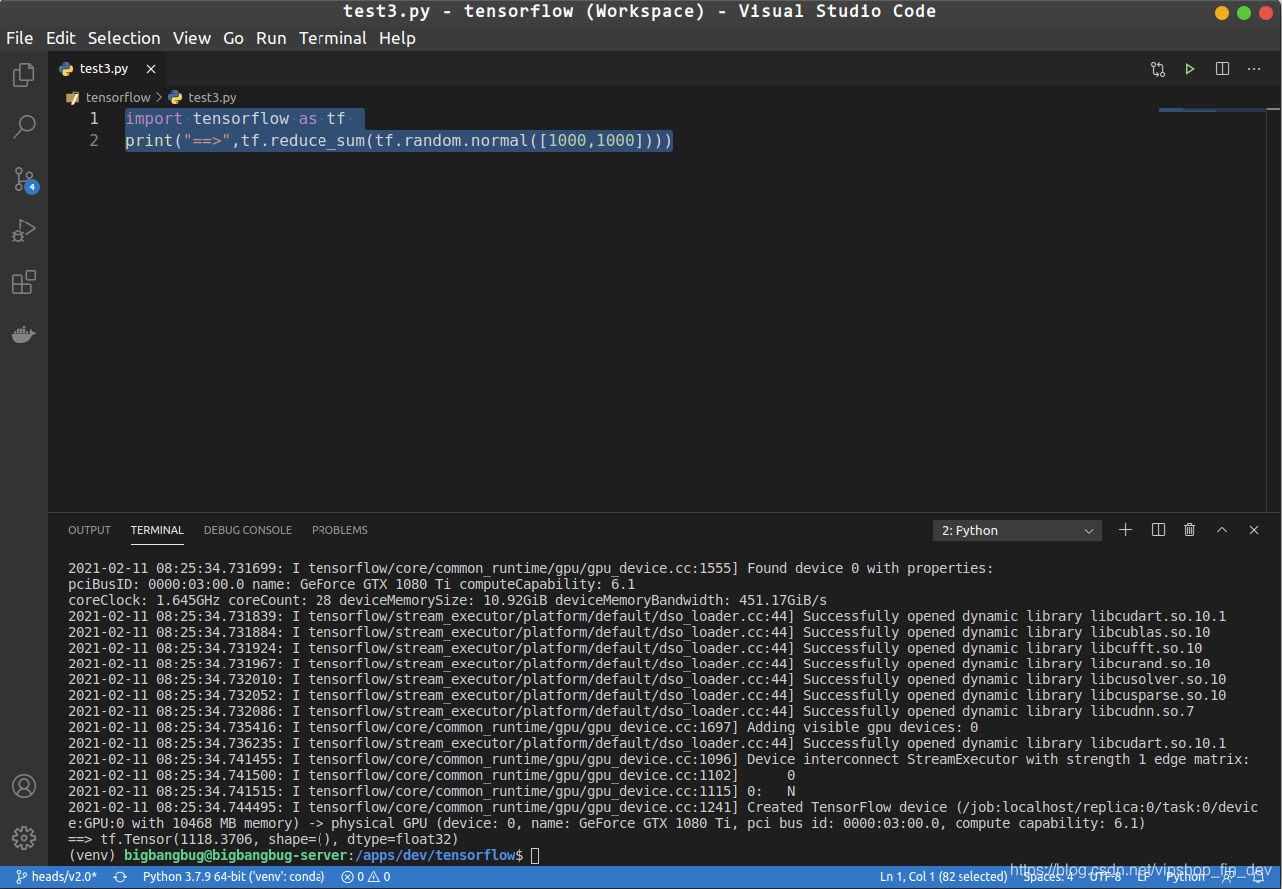Click the terminal prompt input cursor
The image size is (1282, 889).
pyautogui.click(x=535, y=856)
